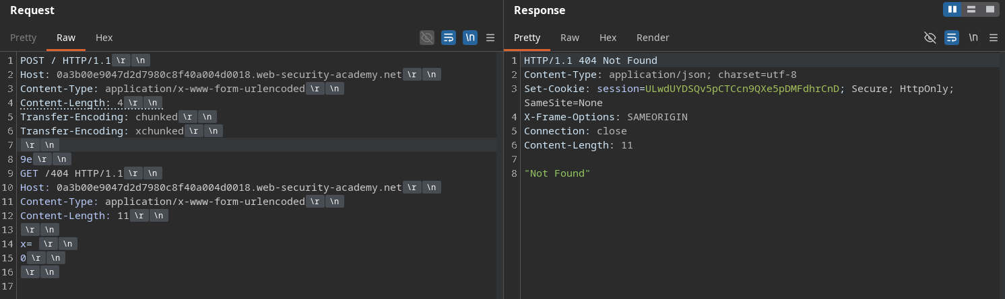Viewport: 1005px width, 299px height.
Task: Click the request Host header on line 2
Action: point(211,75)
